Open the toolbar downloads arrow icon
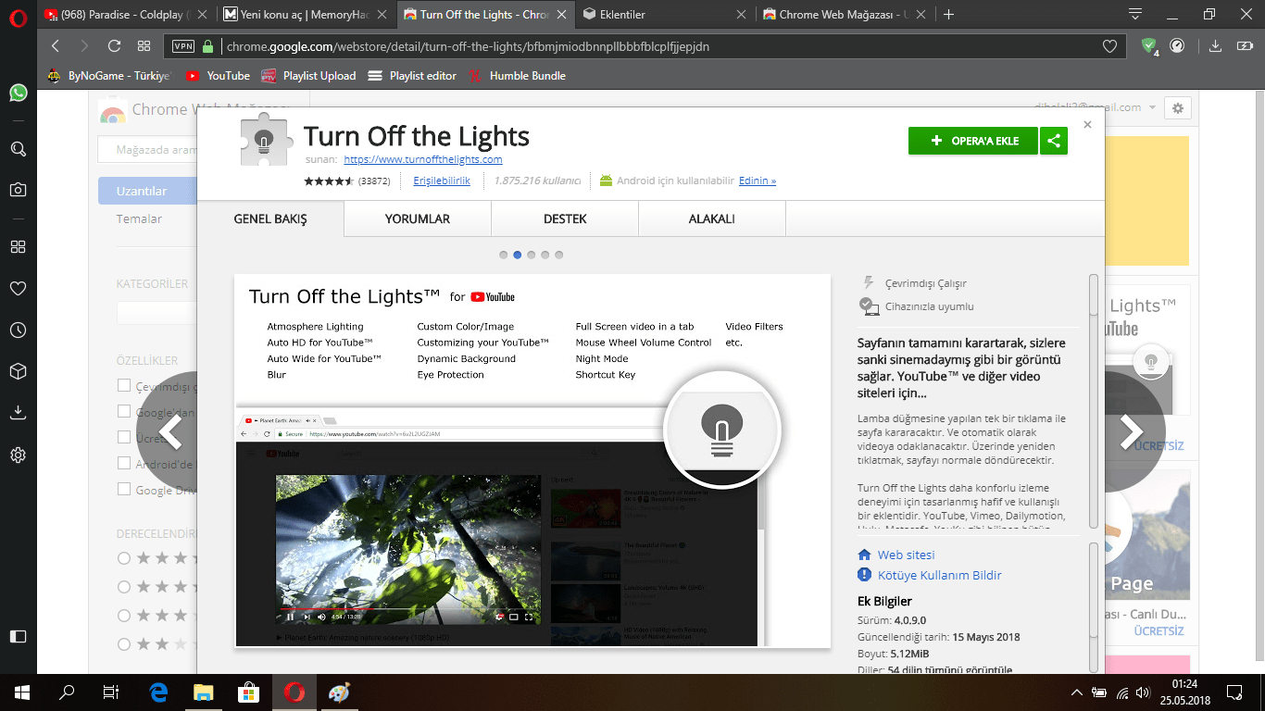Viewport: 1265px width, 711px height. pyautogui.click(x=1217, y=46)
